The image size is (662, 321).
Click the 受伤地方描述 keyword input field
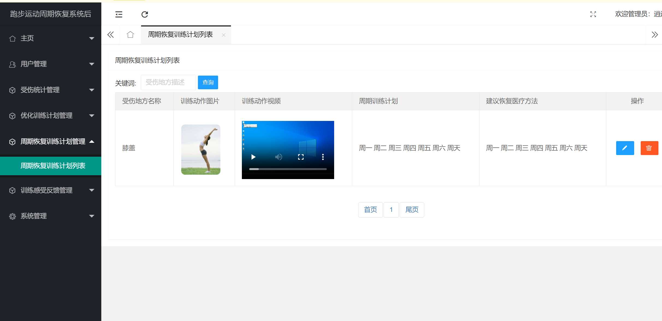tap(168, 82)
